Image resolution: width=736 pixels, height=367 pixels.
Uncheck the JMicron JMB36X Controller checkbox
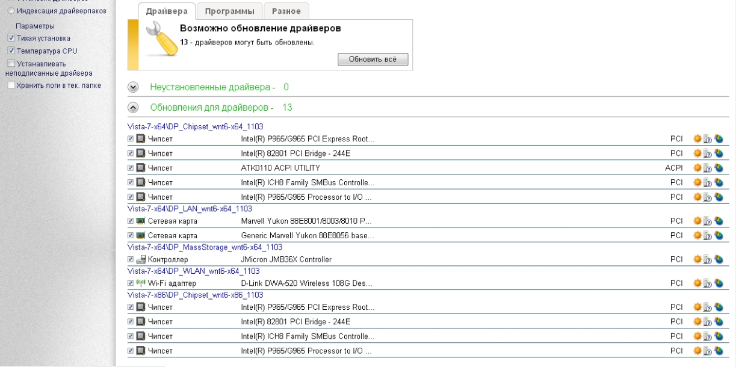click(x=131, y=259)
